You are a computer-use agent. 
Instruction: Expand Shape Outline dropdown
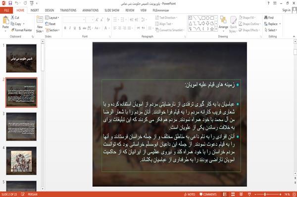point(249,24)
